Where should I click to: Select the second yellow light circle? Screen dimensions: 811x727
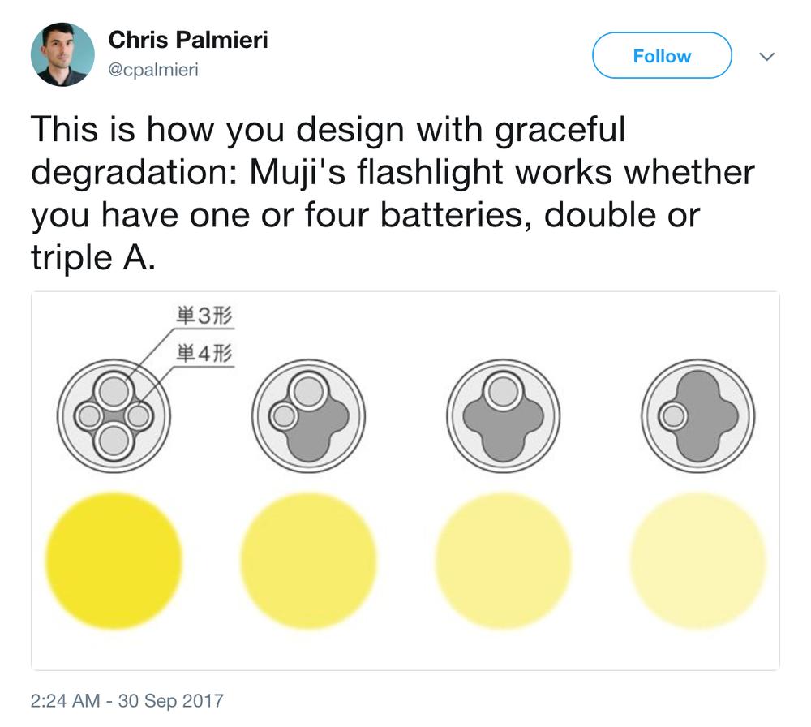309,561
